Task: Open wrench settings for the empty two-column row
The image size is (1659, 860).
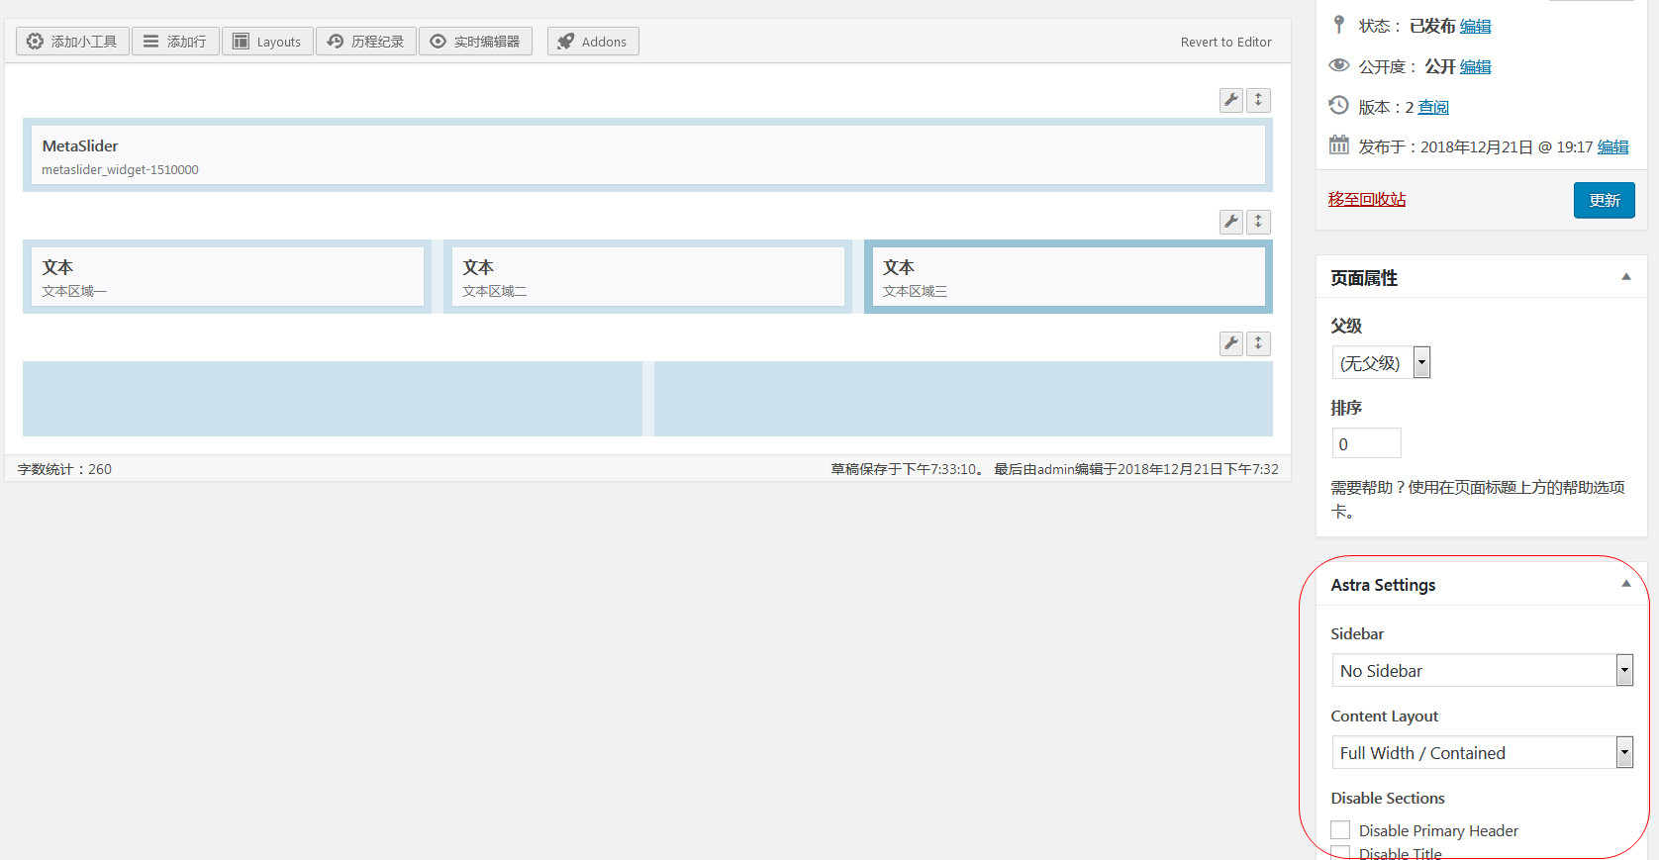Action: pos(1231,343)
